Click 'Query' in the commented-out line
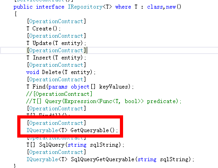218x168 pixels. point(53,101)
